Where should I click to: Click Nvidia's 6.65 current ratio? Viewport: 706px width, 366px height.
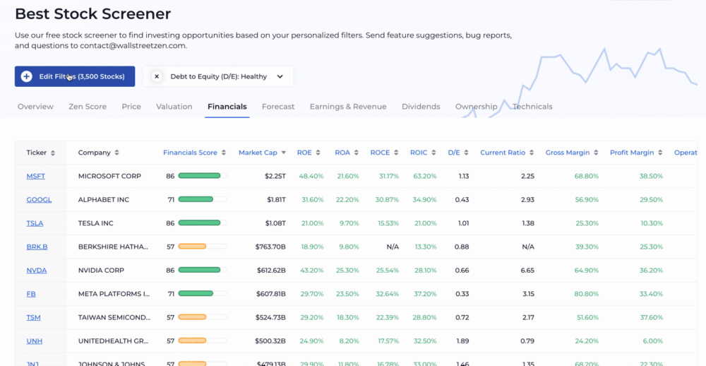pos(527,271)
